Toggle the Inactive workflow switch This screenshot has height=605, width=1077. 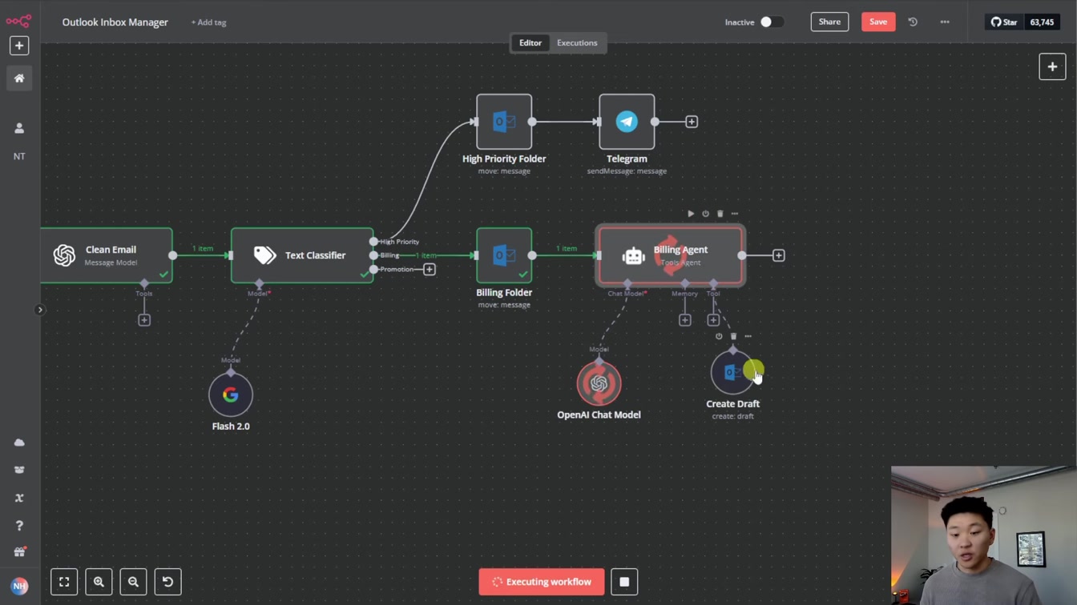[772, 22]
